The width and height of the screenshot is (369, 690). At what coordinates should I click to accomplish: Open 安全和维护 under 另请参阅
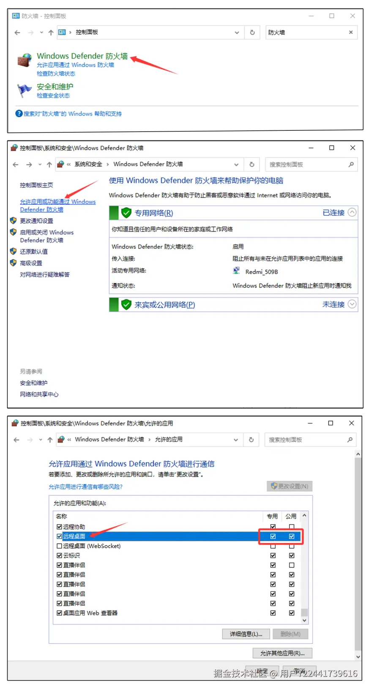pos(34,383)
